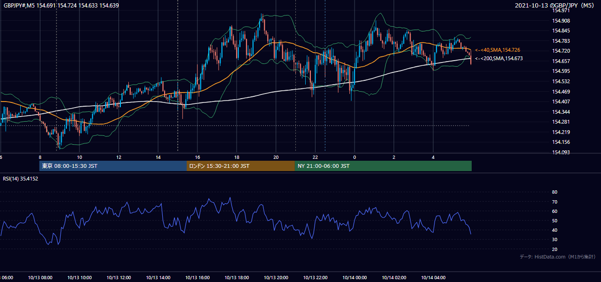Click RSI scale value 30
The image size is (601, 282).
pyautogui.click(x=554, y=240)
